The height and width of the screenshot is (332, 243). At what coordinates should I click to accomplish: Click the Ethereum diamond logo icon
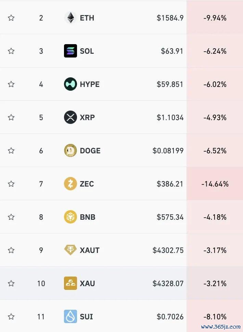[x=71, y=18]
